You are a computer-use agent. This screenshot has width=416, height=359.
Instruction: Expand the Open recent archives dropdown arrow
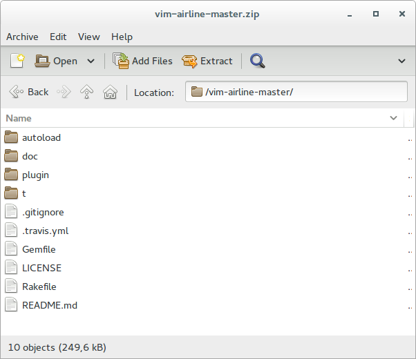coord(91,61)
